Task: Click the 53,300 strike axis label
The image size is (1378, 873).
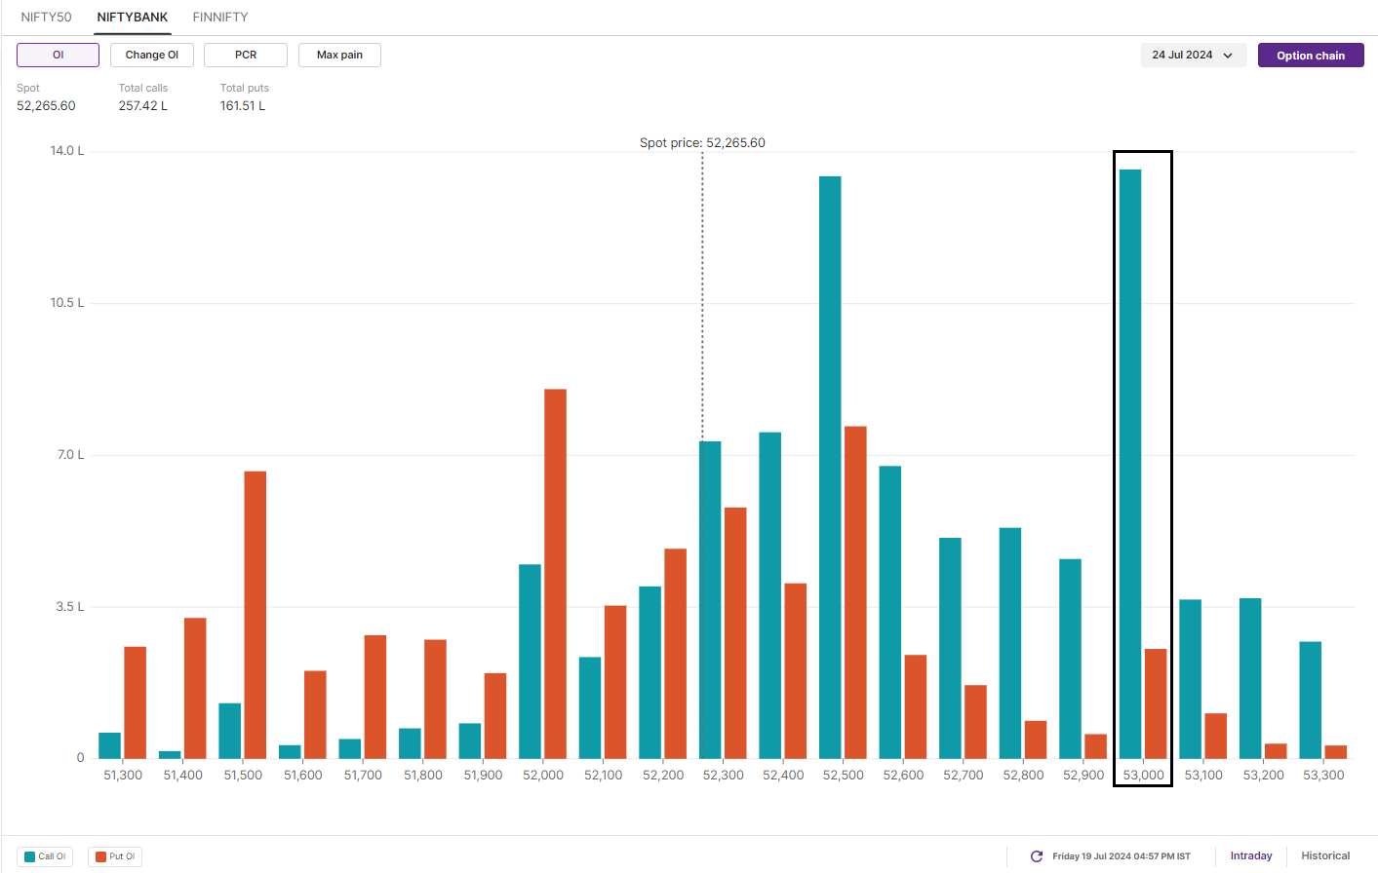Action: pos(1323,775)
